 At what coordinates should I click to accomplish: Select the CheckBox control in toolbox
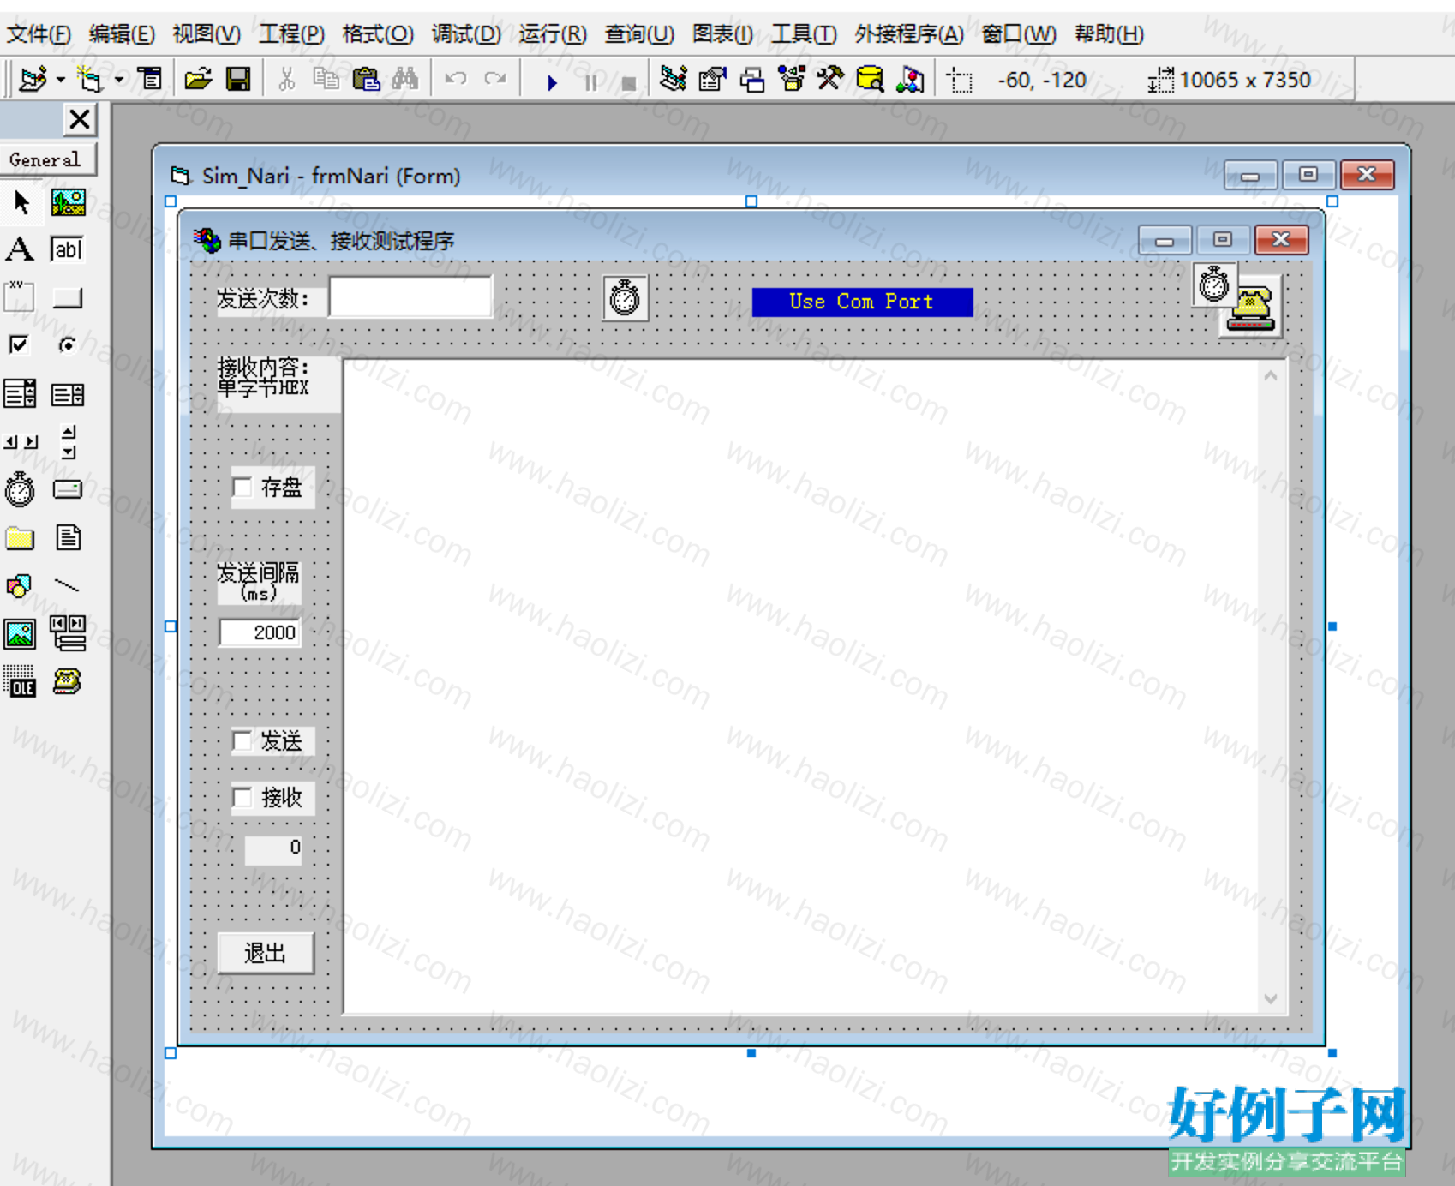click(18, 344)
